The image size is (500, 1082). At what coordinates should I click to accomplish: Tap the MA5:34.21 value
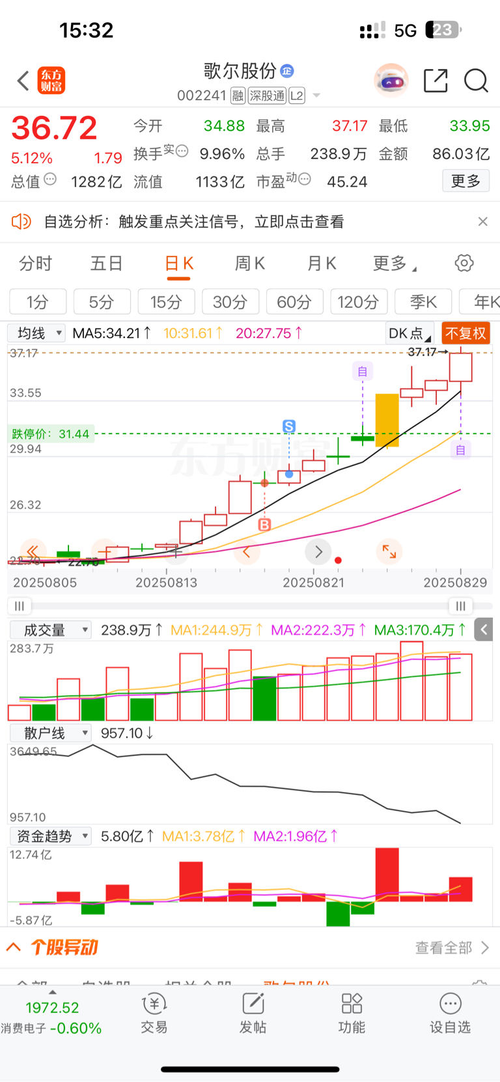tap(112, 333)
